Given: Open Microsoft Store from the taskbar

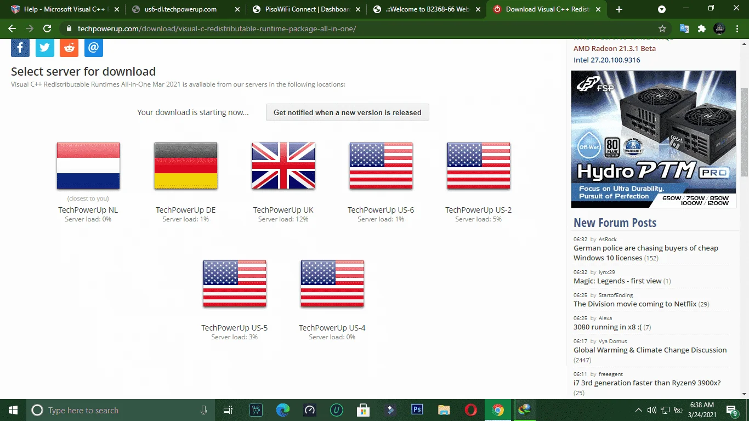Looking at the screenshot, I should click(363, 410).
